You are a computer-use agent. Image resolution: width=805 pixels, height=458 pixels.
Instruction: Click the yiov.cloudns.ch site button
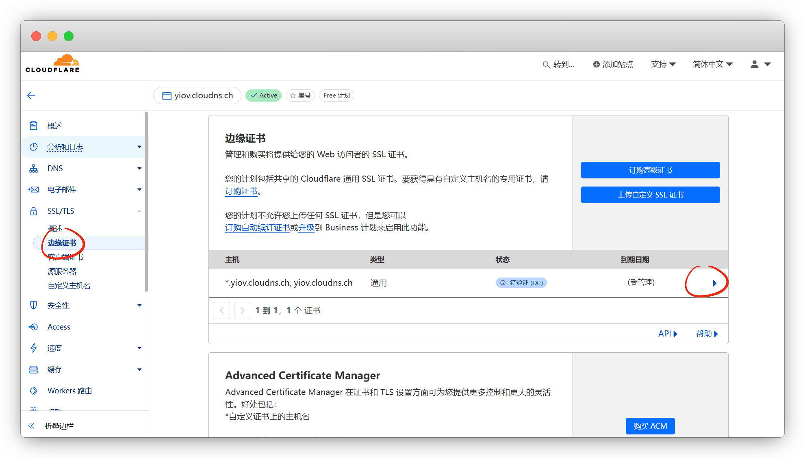pyautogui.click(x=197, y=96)
